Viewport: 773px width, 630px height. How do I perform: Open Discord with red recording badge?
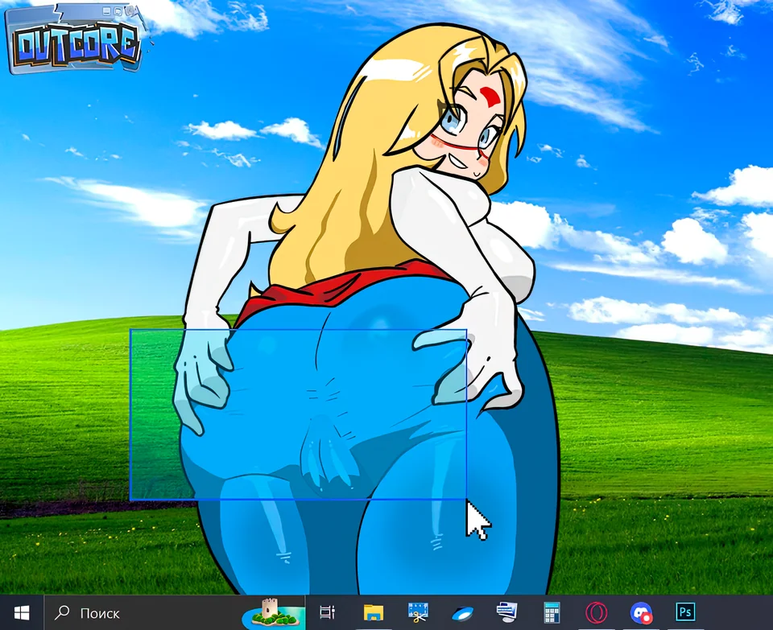pyautogui.click(x=641, y=613)
